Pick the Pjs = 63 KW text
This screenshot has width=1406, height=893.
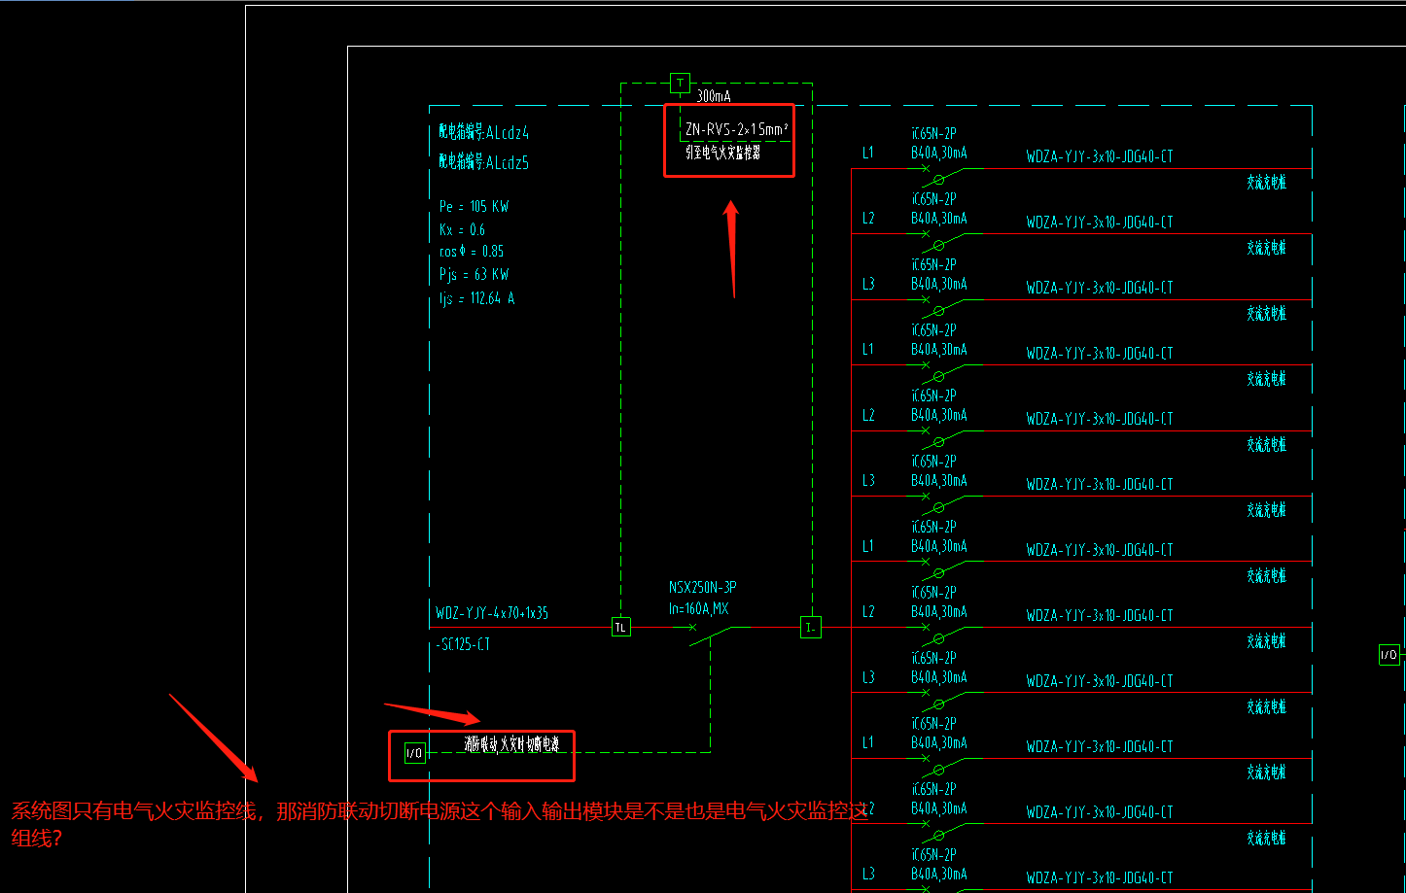(x=475, y=274)
